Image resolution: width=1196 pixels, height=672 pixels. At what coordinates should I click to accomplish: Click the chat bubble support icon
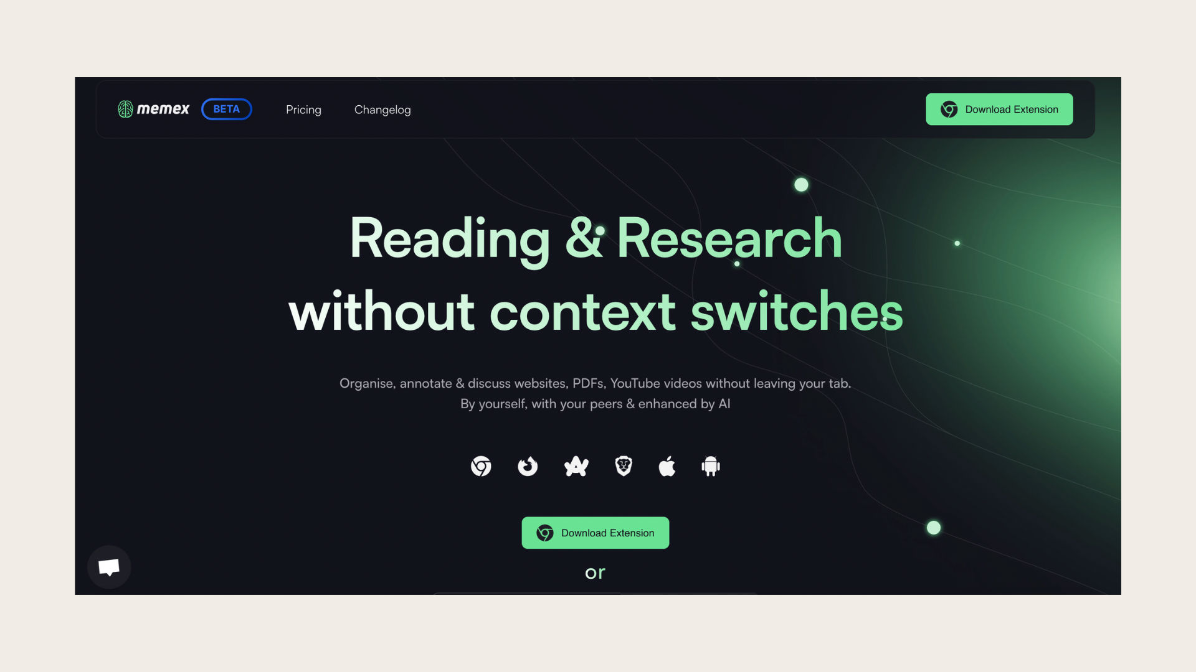(x=108, y=566)
